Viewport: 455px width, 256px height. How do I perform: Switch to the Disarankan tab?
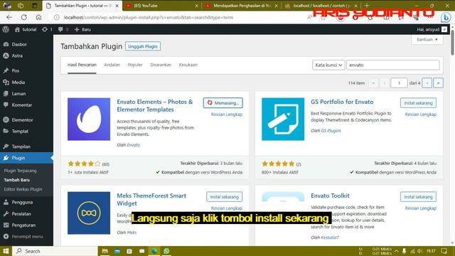pos(161,65)
